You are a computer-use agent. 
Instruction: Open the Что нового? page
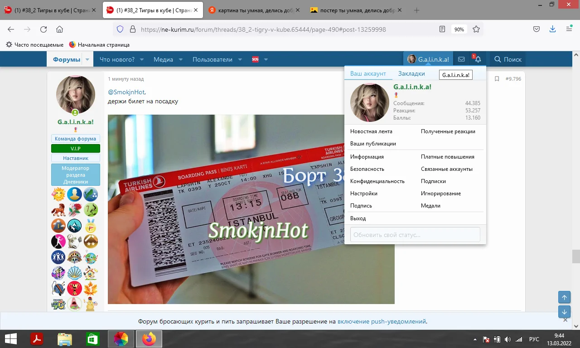click(x=117, y=59)
